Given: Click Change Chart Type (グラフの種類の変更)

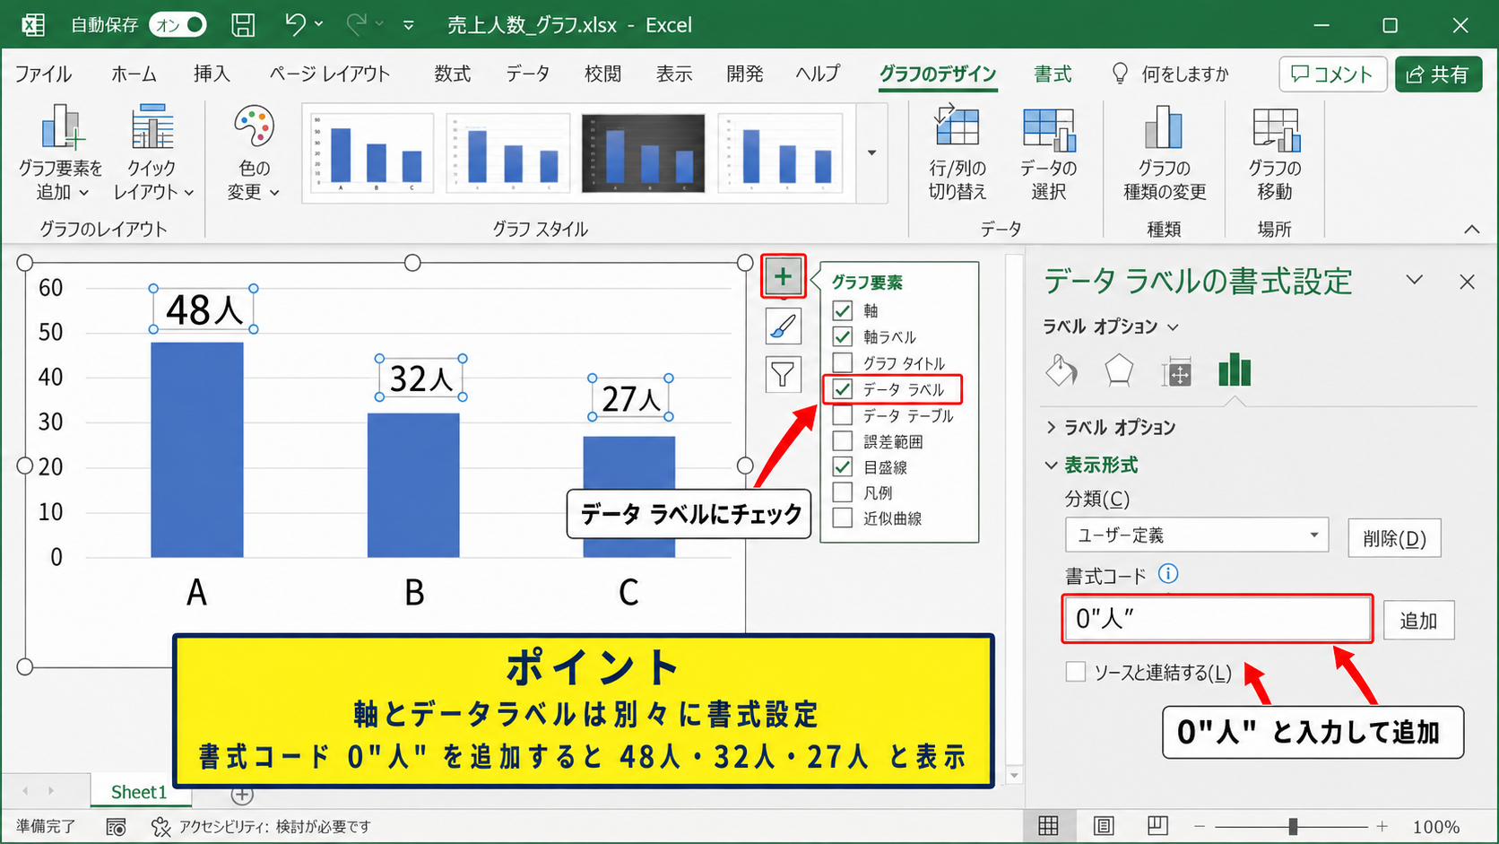Looking at the screenshot, I should pos(1164,152).
